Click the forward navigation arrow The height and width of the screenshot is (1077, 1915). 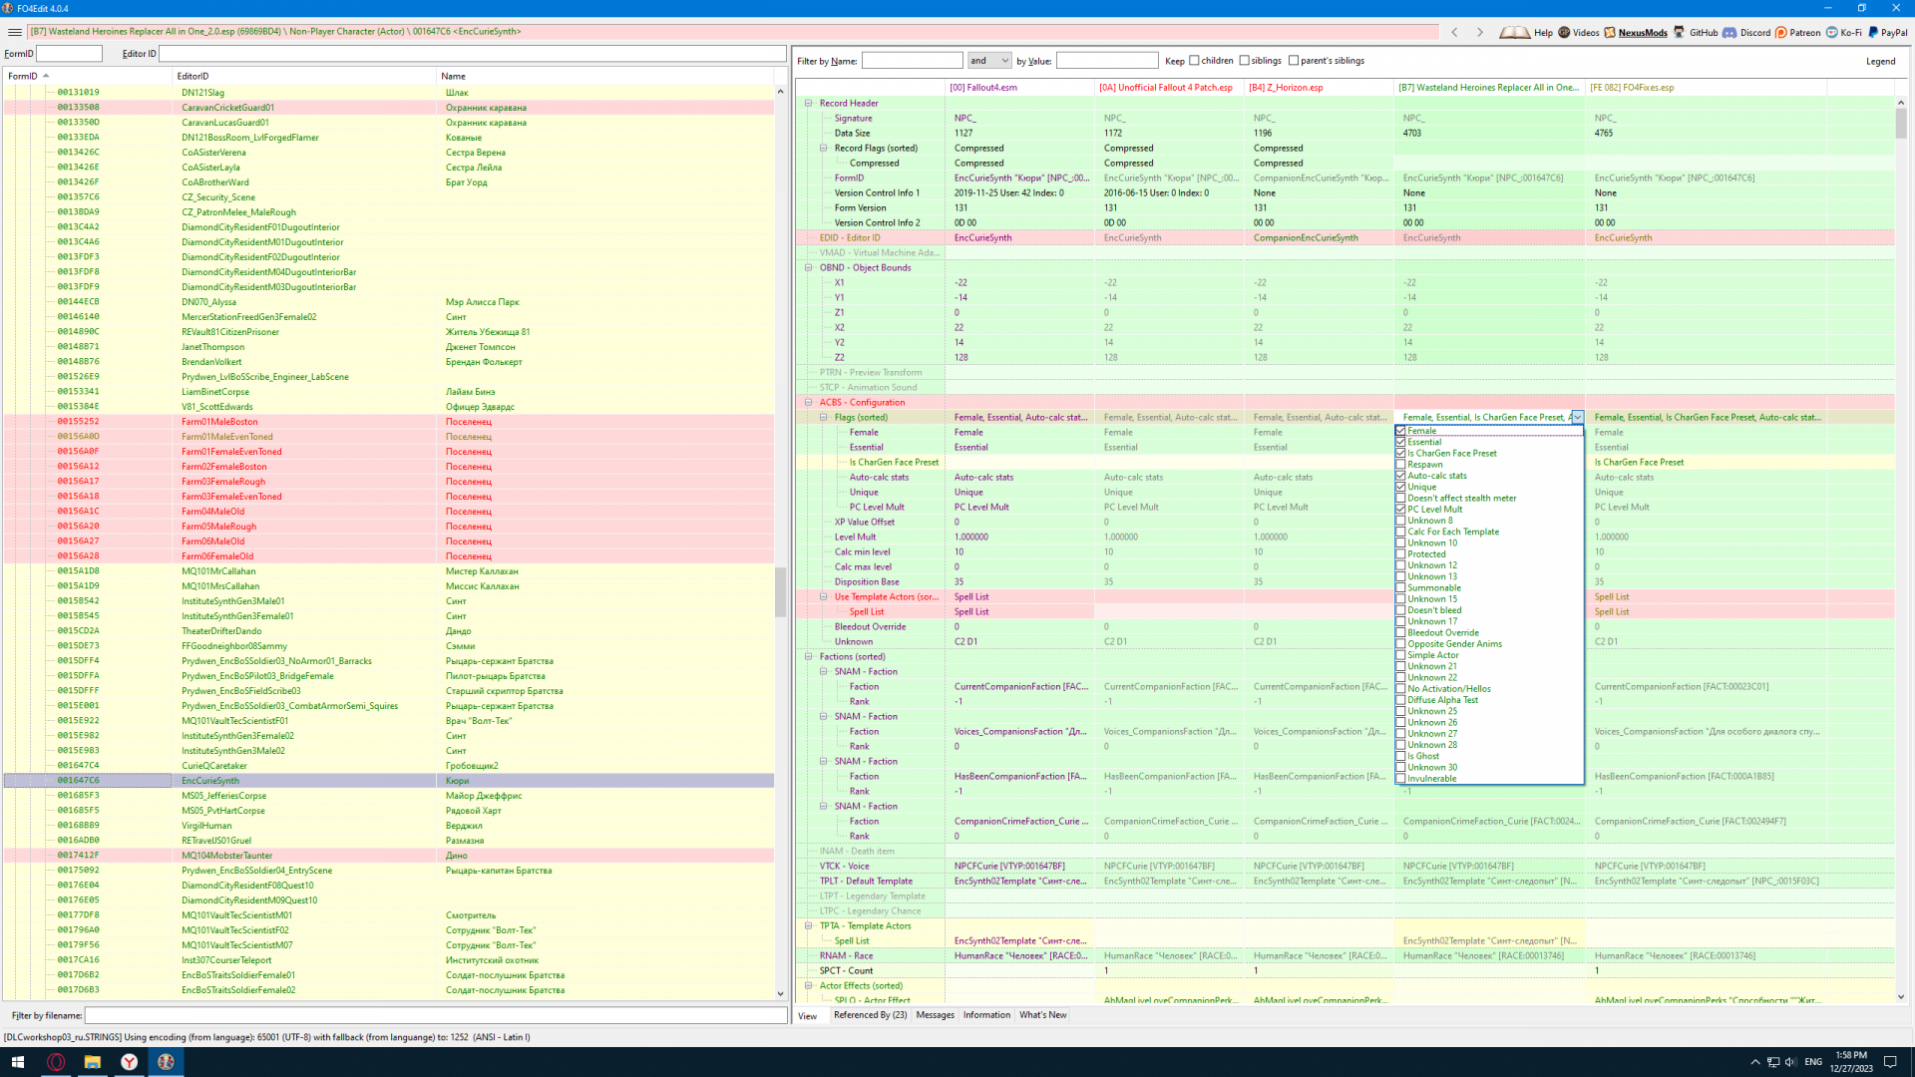coord(1480,32)
